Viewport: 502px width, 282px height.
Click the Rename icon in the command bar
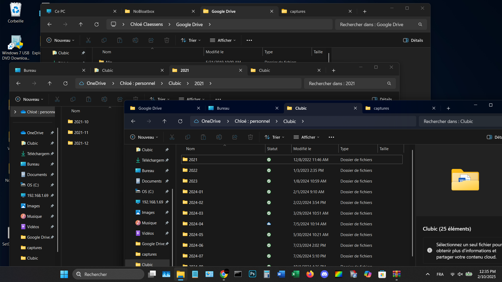[219, 137]
